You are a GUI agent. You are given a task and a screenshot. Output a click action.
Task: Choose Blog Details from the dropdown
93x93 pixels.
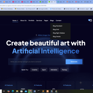coord(57,36)
